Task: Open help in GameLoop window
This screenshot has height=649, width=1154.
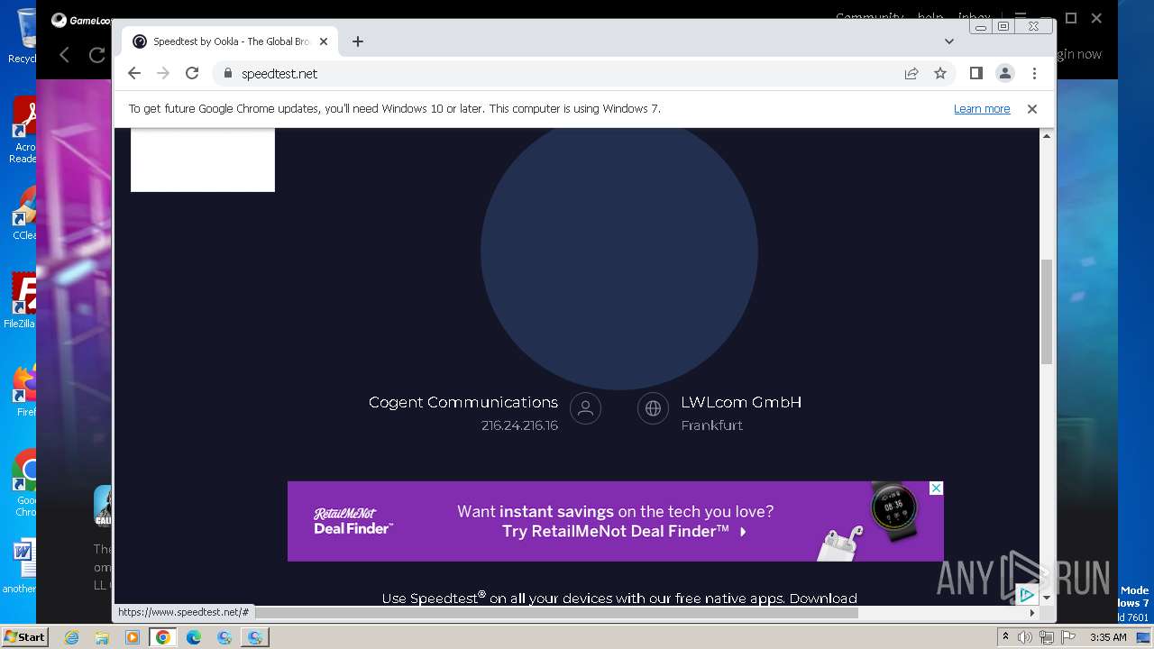Action: [x=930, y=17]
